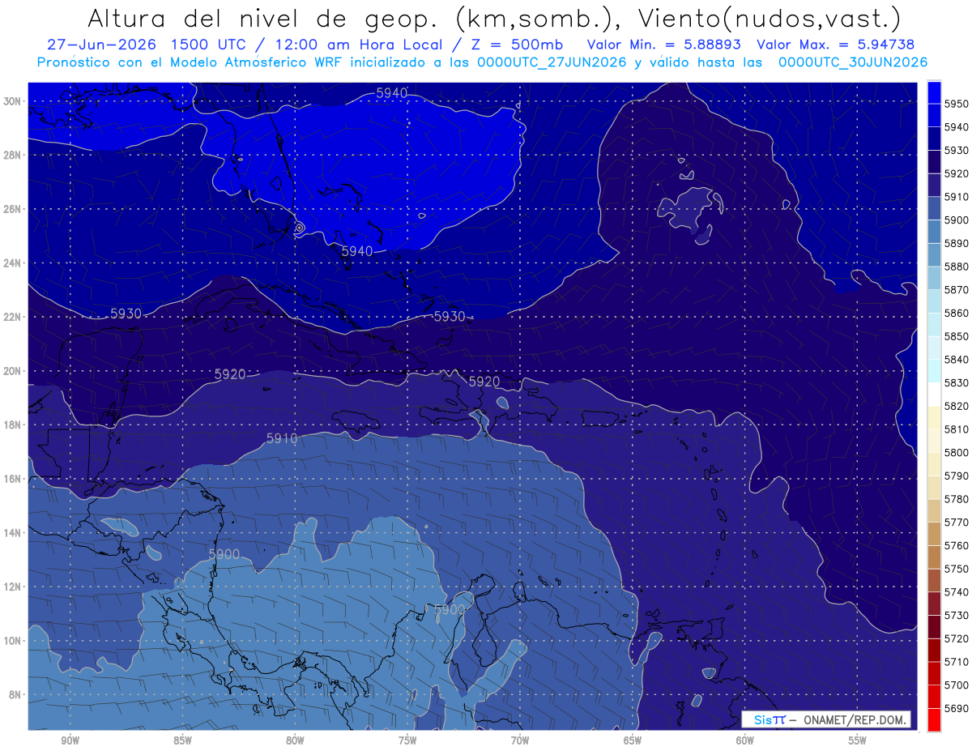Click the '70W' longitude axis label
Viewport: 972px width, 751px height.
coord(520,740)
